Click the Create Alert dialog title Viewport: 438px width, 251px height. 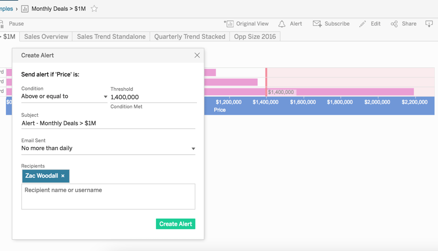tap(37, 55)
